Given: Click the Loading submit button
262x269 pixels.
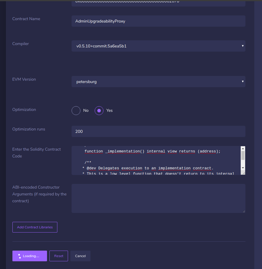Looking at the screenshot, I should coord(30,256).
